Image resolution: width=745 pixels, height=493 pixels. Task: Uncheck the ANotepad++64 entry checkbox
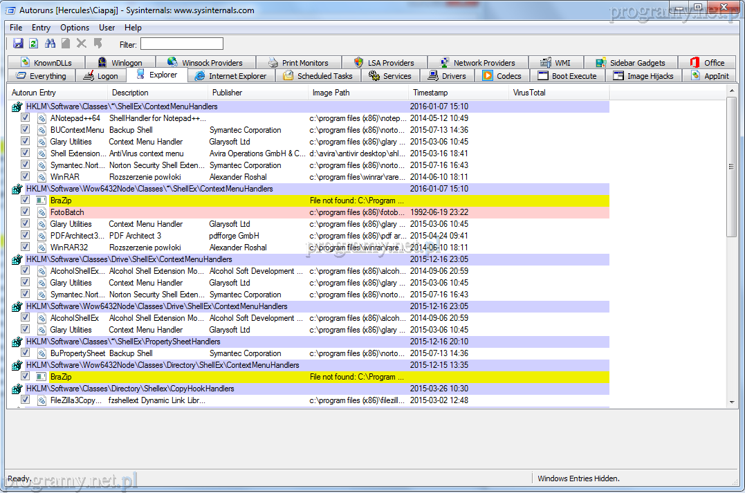26,118
